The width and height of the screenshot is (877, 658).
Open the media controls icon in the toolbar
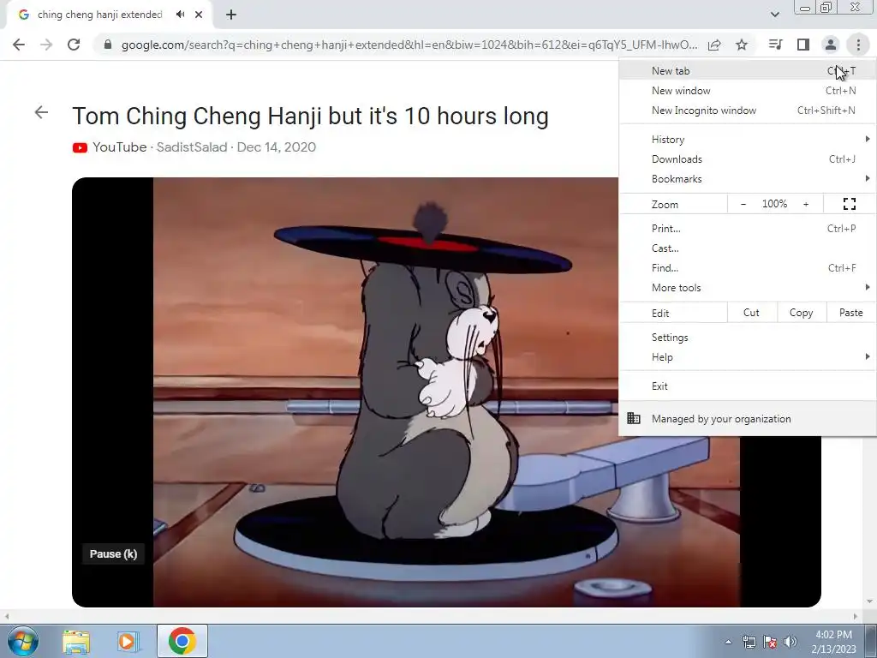tap(775, 45)
